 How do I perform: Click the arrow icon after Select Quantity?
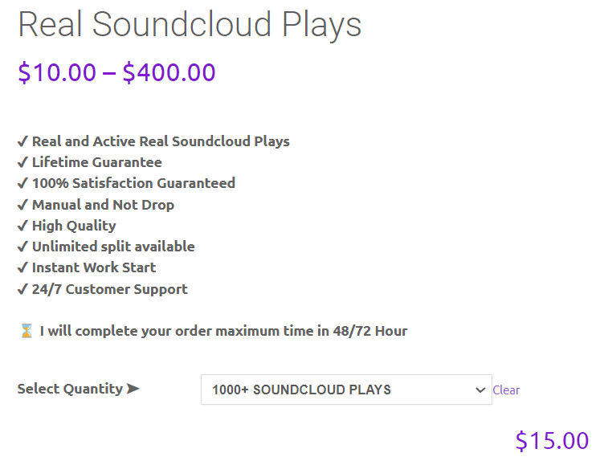point(133,389)
